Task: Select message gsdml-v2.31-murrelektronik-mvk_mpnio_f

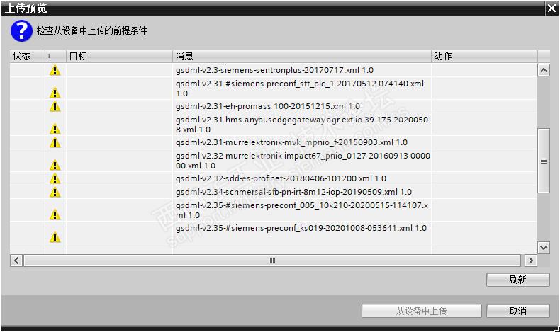Action: 291,142
